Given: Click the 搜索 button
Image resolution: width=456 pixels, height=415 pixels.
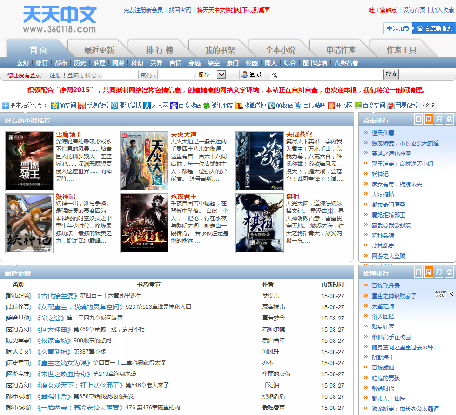Looking at the screenshot, I should pyautogui.click(x=391, y=74).
